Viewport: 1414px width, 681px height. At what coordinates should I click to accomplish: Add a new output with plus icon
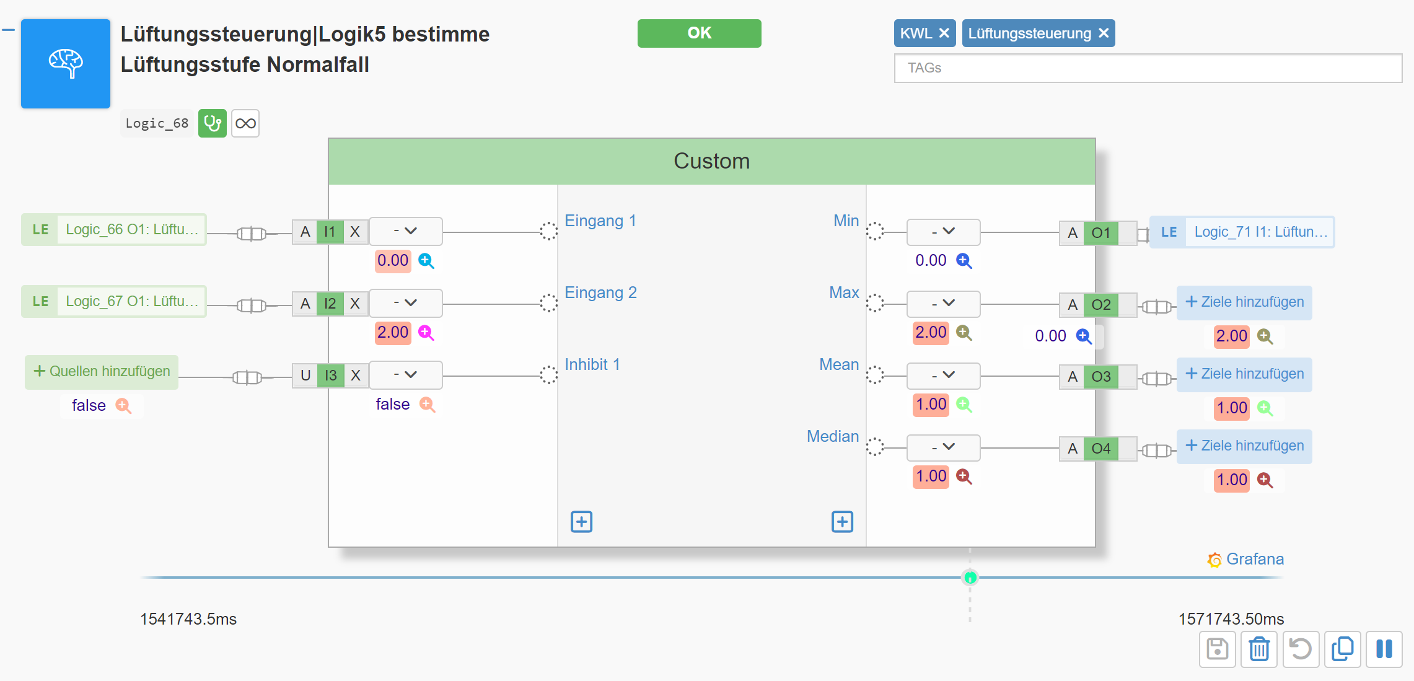[843, 522]
